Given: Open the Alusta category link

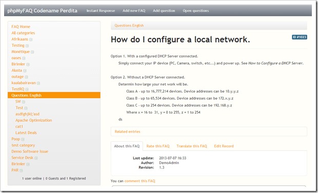Looking at the screenshot, I should click(16, 70).
